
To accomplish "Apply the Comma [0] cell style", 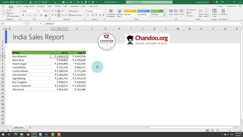I will pos(144,14).
